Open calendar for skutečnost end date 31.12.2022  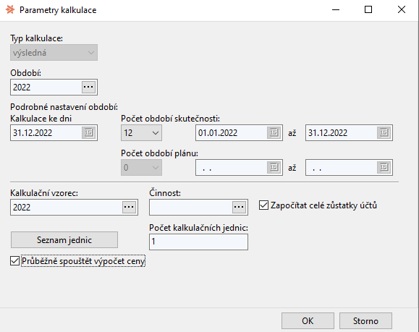point(384,133)
